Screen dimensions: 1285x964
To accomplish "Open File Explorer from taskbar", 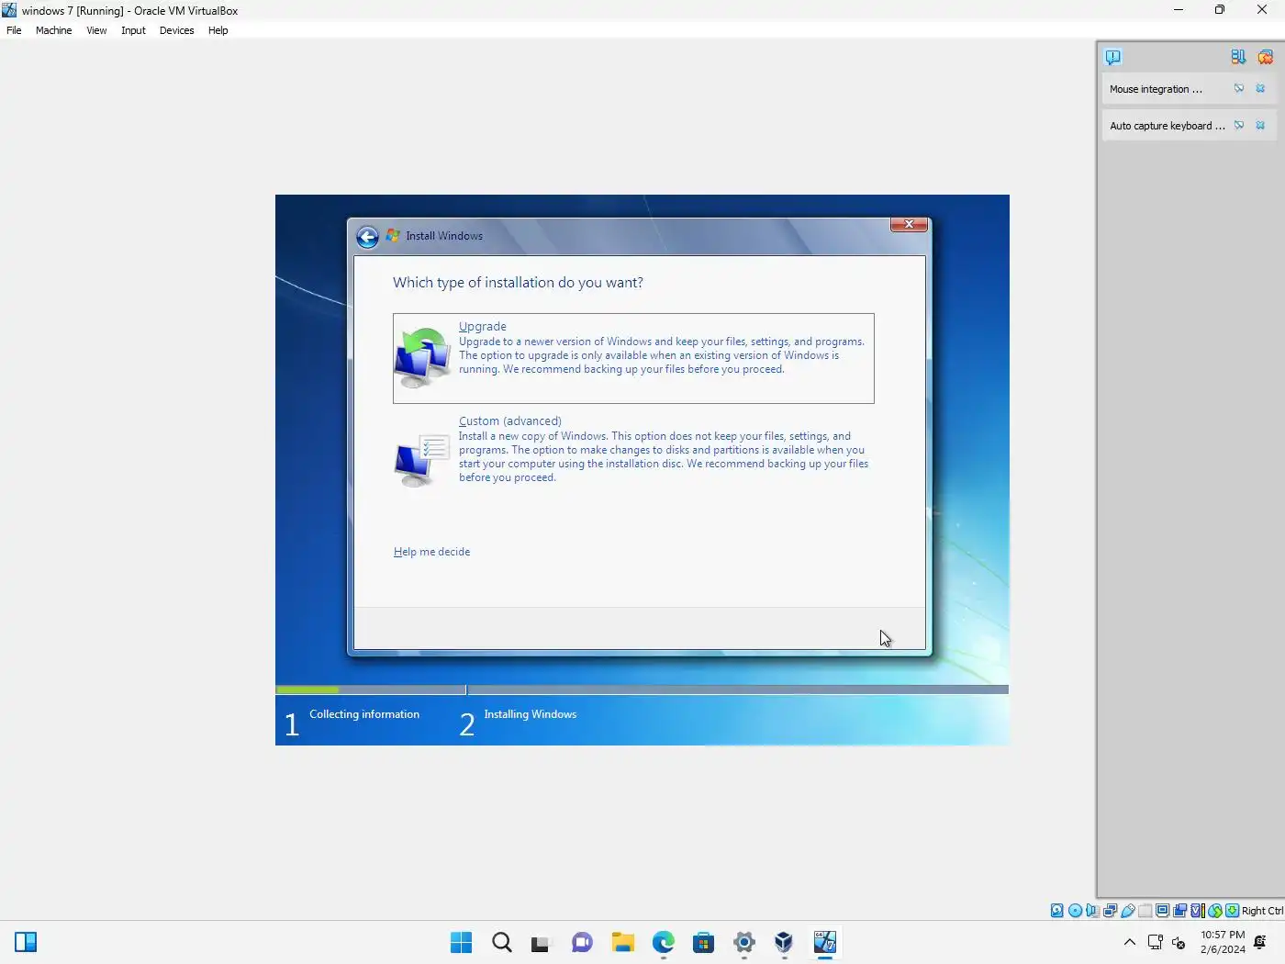I will [x=623, y=942].
